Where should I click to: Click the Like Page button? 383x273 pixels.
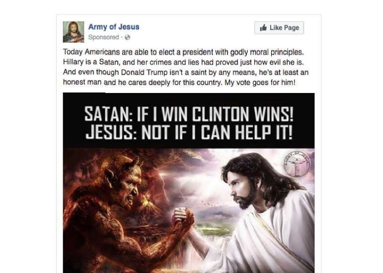[x=279, y=28]
